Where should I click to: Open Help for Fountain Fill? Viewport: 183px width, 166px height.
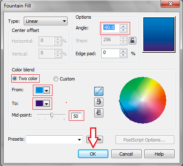159,154
